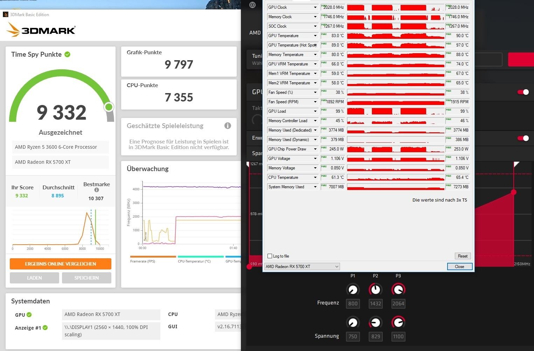Screen dimensions: 534x351
Task: Click the note 'Die werte sind nach 3x TS'
Action: point(440,200)
